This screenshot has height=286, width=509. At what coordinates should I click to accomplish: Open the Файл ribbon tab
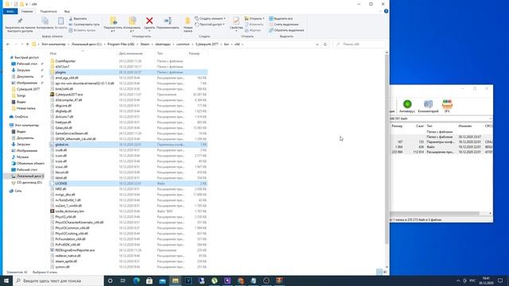coord(10,11)
